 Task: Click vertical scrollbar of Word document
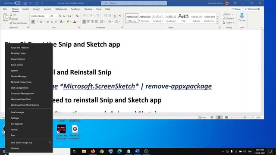pos(262,71)
